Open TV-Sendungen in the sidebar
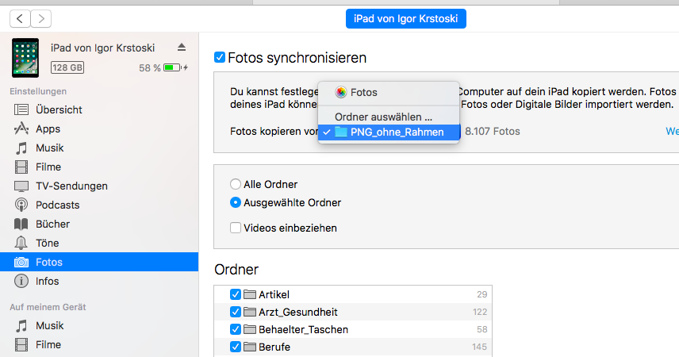The width and height of the screenshot is (679, 357). point(71,186)
